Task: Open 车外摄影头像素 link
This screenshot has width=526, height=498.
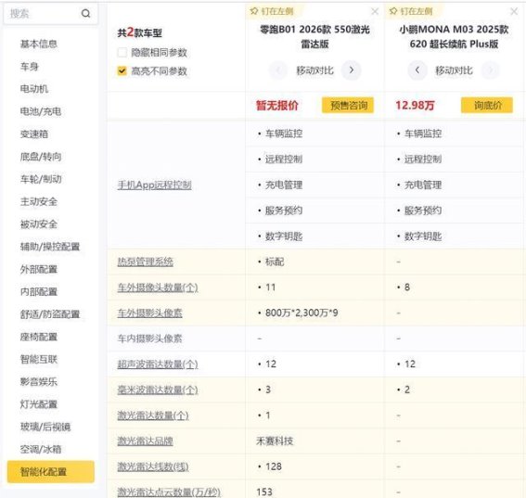Action: coord(149,313)
